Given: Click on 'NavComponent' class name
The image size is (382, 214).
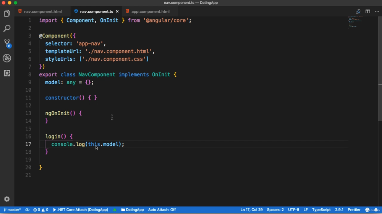Looking at the screenshot, I should pos(97,74).
